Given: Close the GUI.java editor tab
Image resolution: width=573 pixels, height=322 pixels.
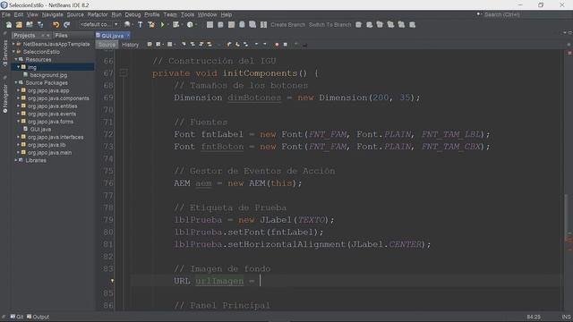Looking at the screenshot, I should point(128,36).
